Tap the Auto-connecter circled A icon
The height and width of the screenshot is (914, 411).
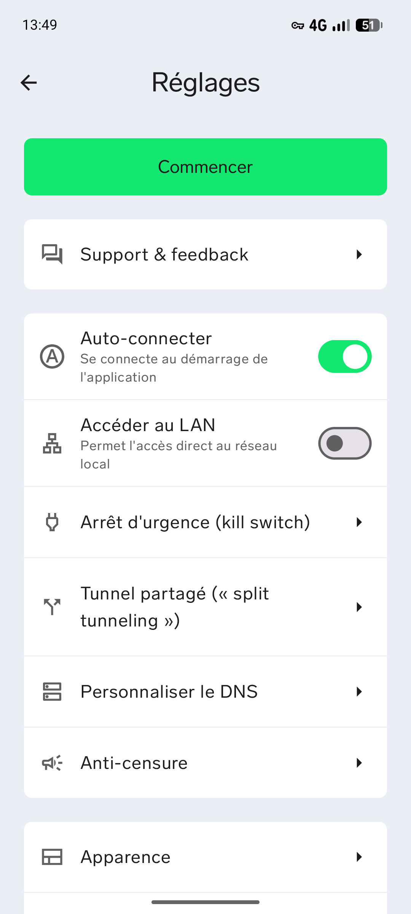point(52,356)
